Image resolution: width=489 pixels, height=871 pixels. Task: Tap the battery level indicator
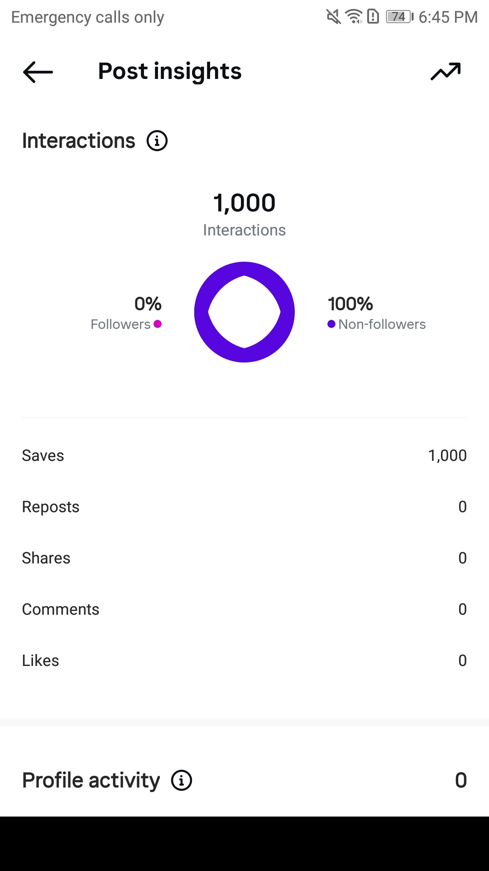pos(399,17)
